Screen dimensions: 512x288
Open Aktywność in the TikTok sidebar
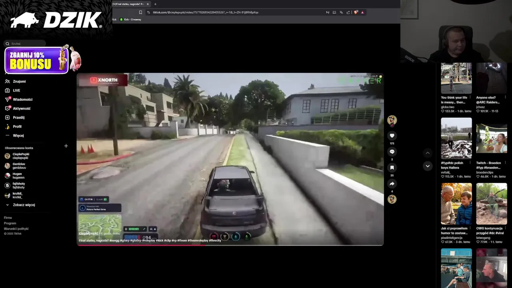click(x=18, y=108)
